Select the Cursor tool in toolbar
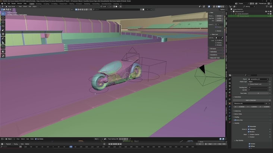This screenshot has width=273, height=153. pos(3,17)
